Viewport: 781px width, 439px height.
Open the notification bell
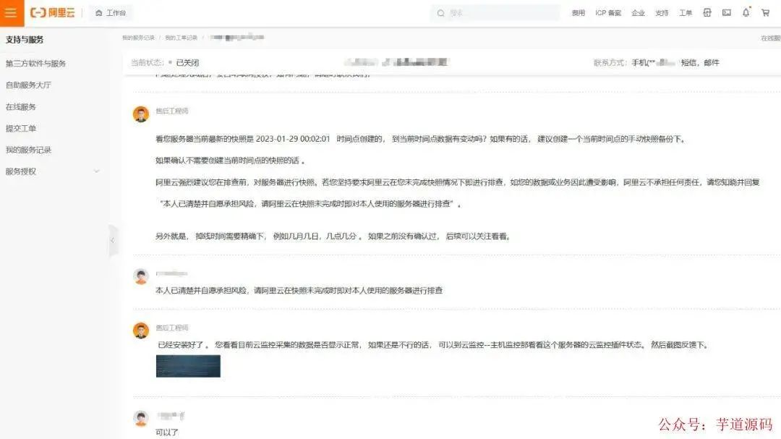coord(746,12)
